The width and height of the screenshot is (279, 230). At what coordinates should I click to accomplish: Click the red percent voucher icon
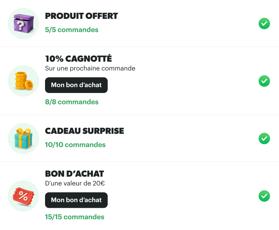point(23,196)
